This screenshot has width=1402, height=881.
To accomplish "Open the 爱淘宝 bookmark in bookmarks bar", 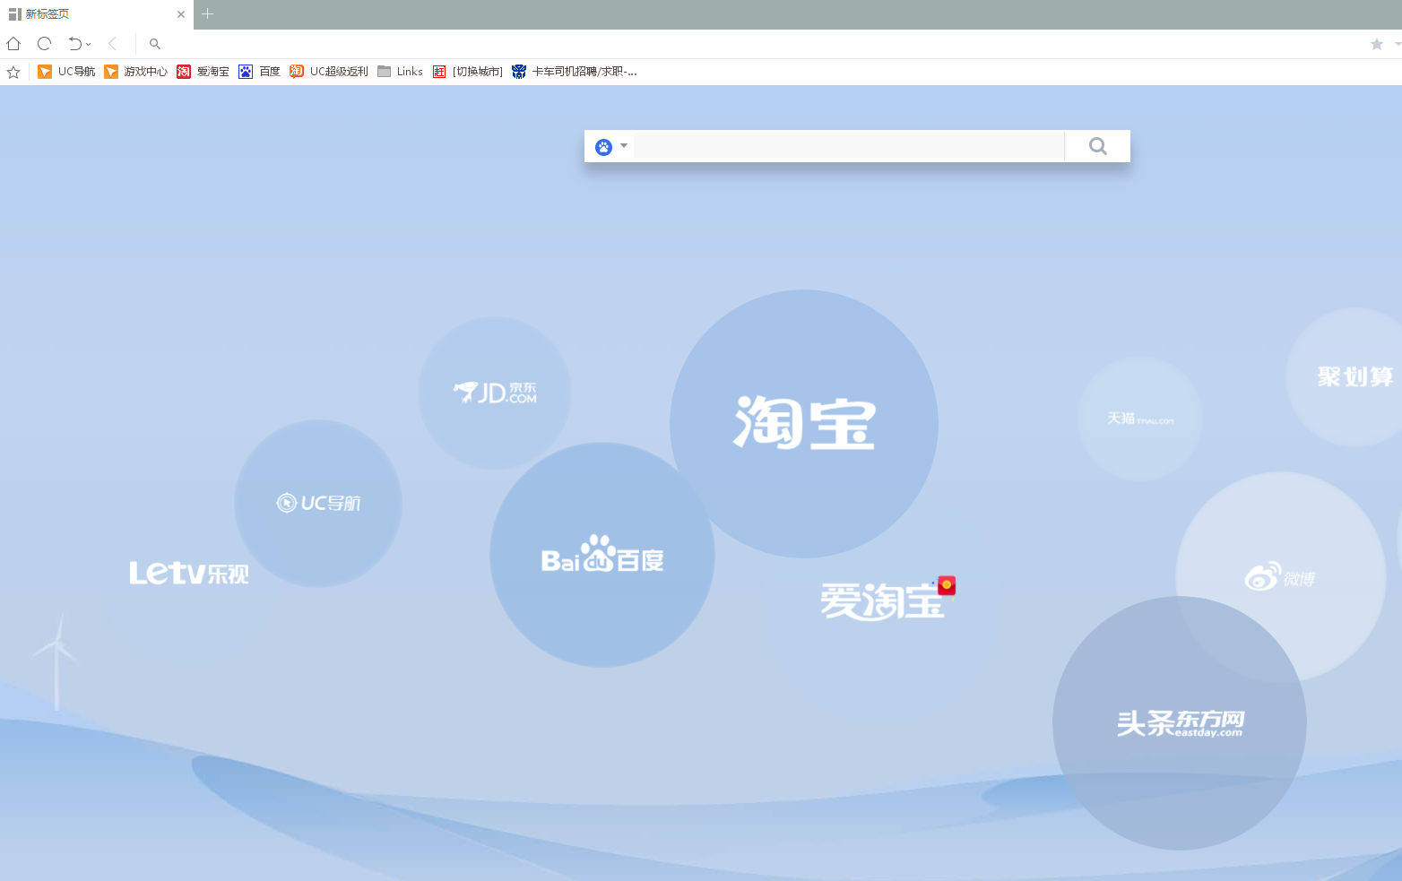I will click(203, 72).
